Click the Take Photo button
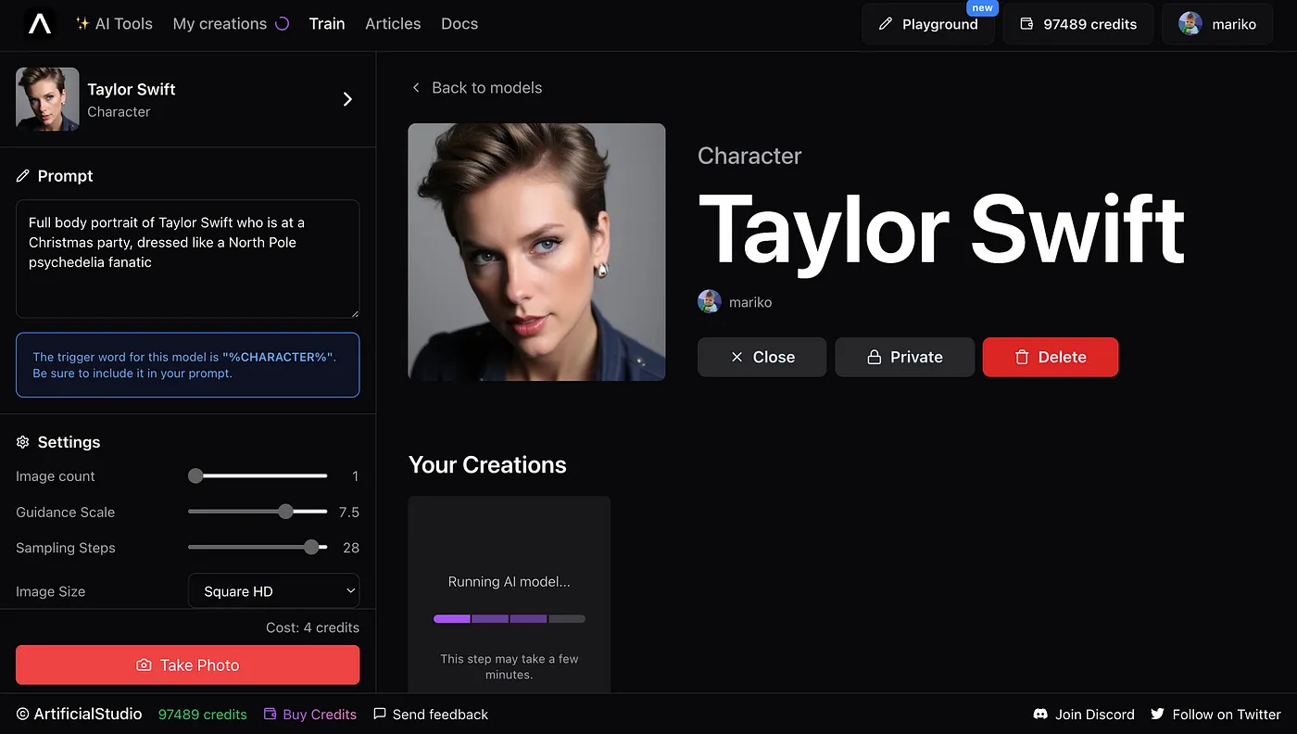Screen dimensions: 1297x734 click(187, 665)
